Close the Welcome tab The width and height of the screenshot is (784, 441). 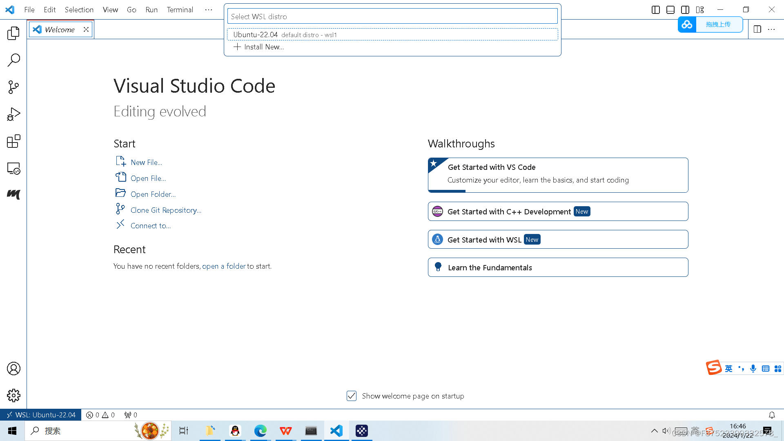click(86, 29)
